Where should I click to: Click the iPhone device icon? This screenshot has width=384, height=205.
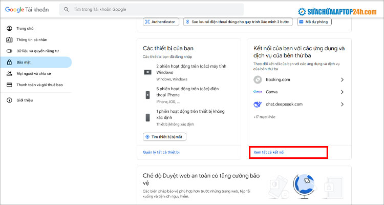pos(147,95)
